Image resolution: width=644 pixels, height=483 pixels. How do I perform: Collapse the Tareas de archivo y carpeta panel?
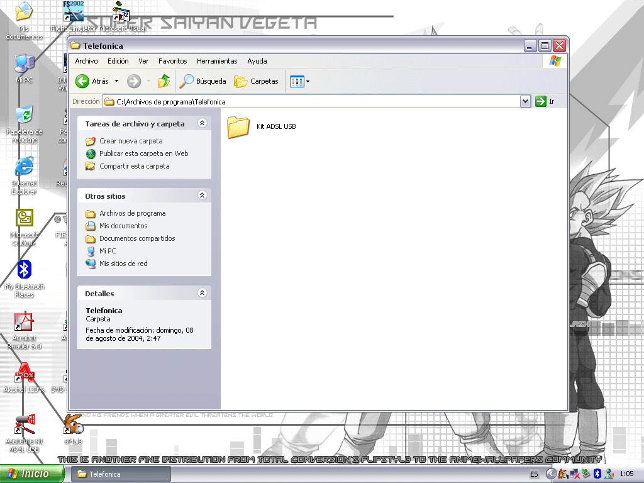(202, 123)
